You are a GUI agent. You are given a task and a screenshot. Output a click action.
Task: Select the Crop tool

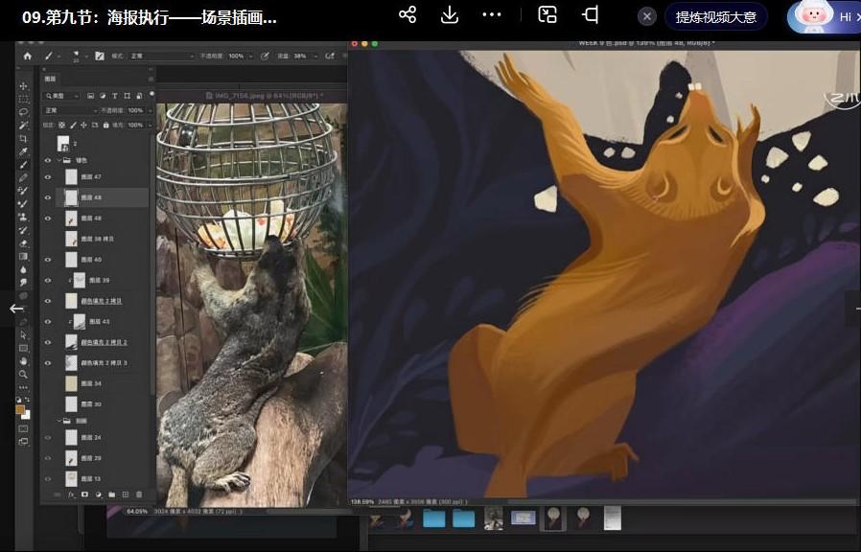24,139
